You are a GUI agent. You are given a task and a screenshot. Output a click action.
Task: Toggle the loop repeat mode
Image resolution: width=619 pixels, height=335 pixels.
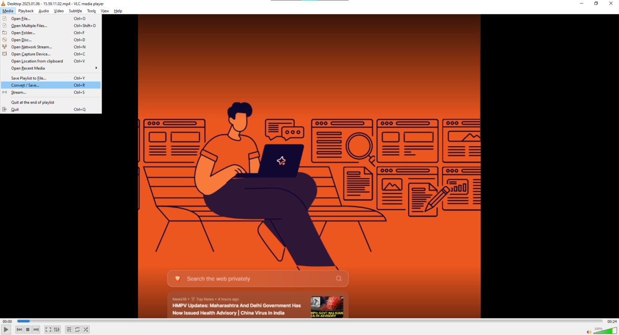pos(77,330)
